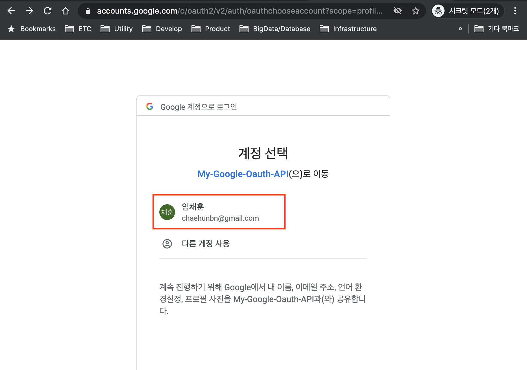527x370 pixels.
Task: View site security lock info
Action: (x=88, y=11)
